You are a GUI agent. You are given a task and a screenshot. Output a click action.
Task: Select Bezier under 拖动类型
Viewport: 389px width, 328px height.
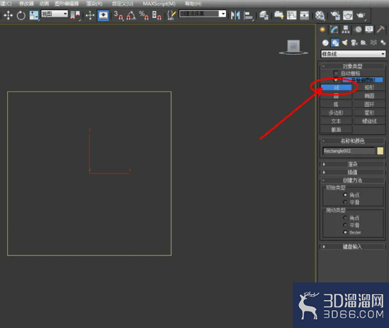(345, 232)
